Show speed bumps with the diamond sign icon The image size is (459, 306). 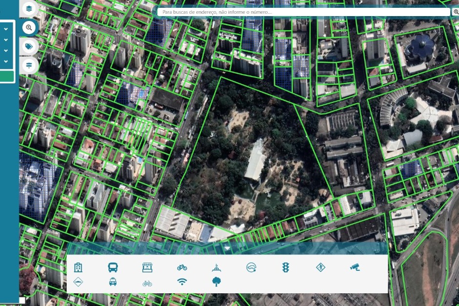coord(78,282)
